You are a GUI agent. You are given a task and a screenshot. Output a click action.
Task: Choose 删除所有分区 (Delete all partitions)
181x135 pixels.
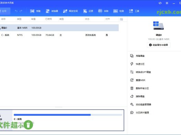(x=139, y=88)
